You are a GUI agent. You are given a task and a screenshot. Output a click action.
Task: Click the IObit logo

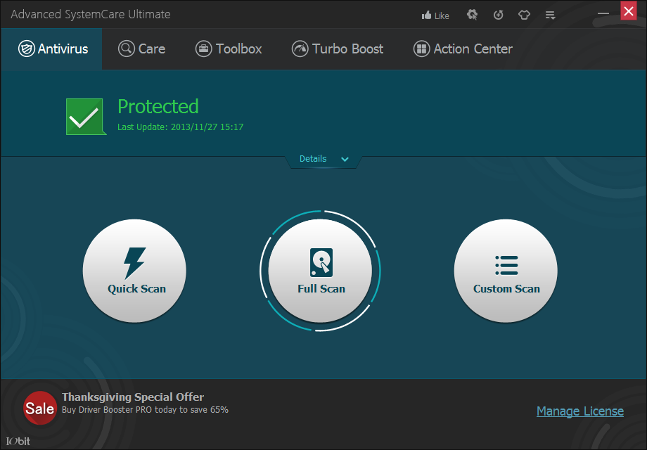[x=18, y=441]
